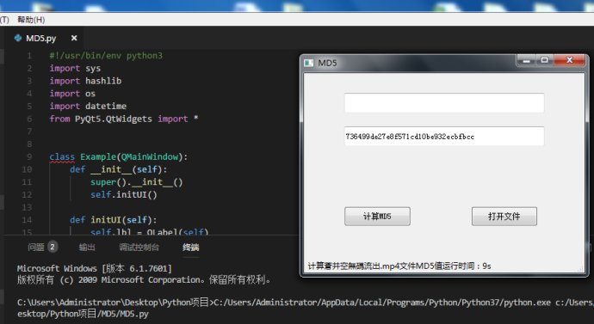Click 'import hashlib' on line 3
The image size is (594, 324).
[x=85, y=81]
